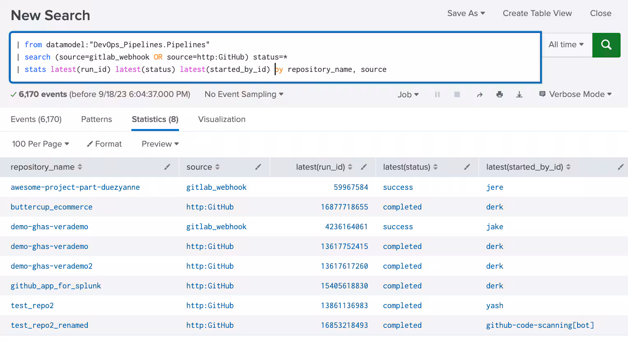Click the share job arrow icon
This screenshot has height=341, width=628.
coord(479,94)
